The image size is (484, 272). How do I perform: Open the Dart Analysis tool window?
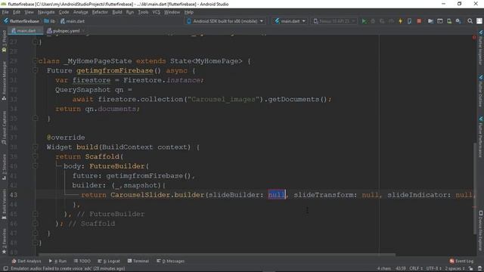(x=26, y=261)
